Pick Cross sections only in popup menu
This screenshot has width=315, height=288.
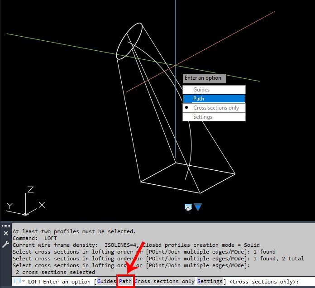[214, 108]
